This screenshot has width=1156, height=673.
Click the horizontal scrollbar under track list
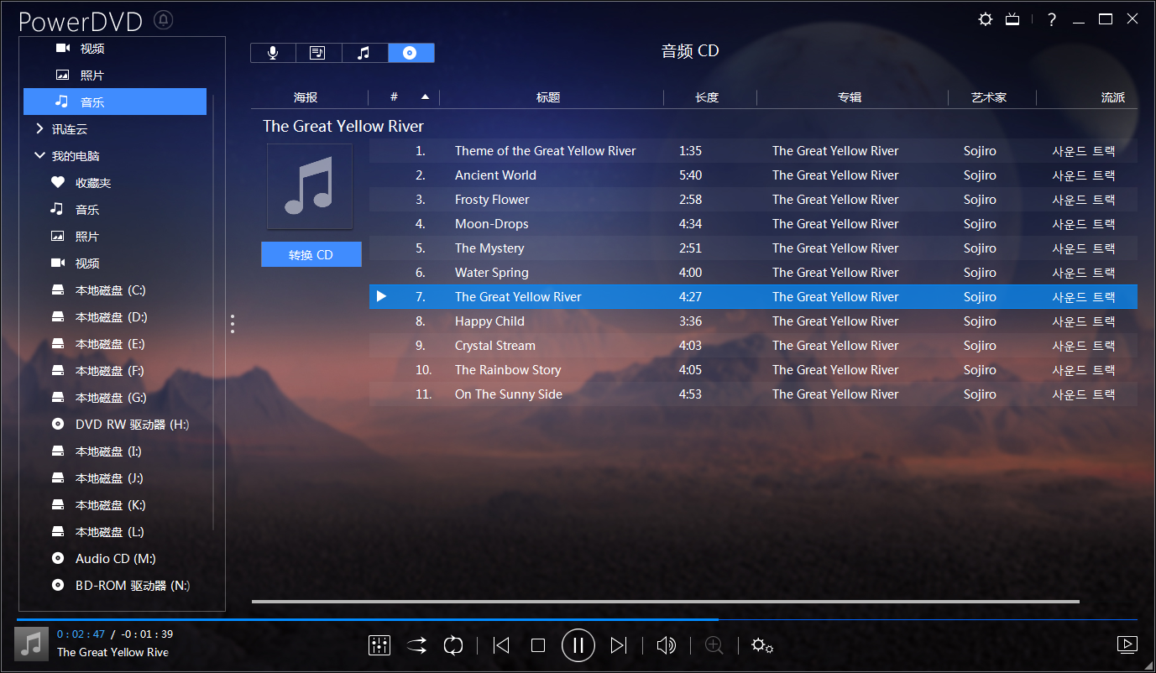[665, 601]
